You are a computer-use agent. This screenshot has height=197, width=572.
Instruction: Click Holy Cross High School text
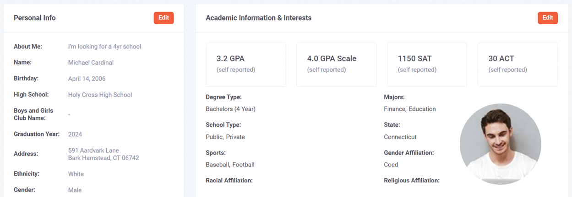point(100,95)
